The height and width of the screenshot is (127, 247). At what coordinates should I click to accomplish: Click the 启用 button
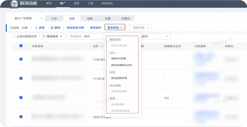tap(40, 28)
